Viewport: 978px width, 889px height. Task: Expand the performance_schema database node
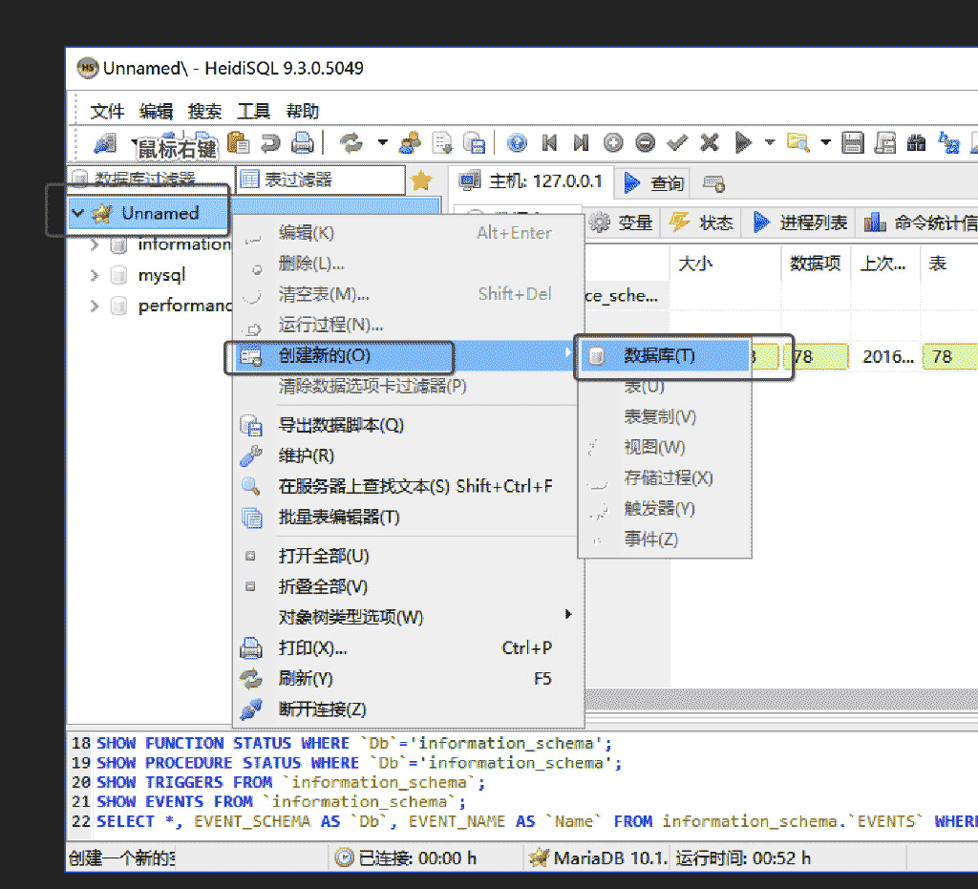coord(95,306)
